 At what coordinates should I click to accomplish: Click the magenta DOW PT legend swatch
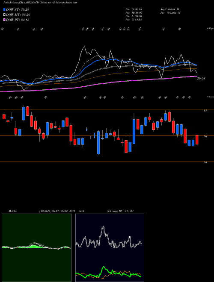click(x=4, y=20)
